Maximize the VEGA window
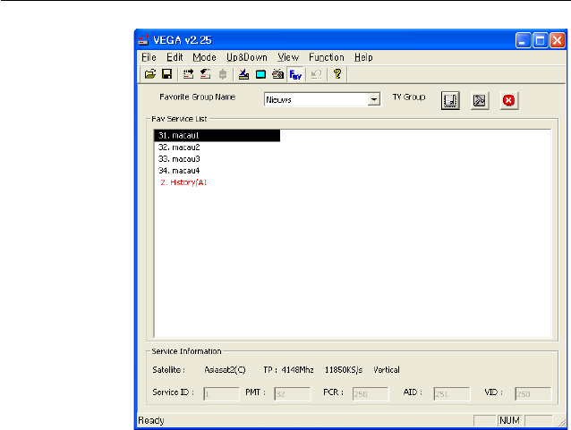Image resolution: width=571 pixels, height=430 pixels. coord(540,40)
